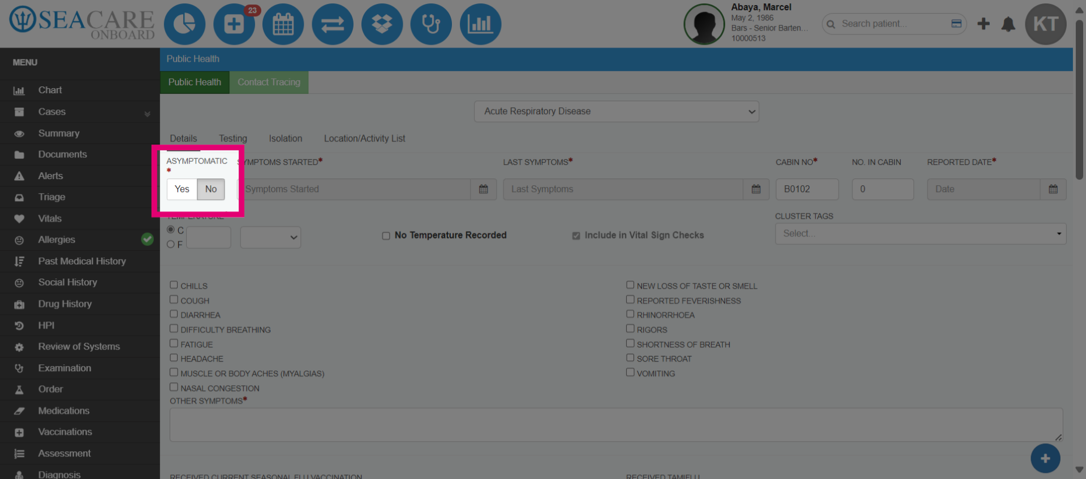The image size is (1086, 479).
Task: Open the pie chart dashboard icon
Action: coord(184,24)
